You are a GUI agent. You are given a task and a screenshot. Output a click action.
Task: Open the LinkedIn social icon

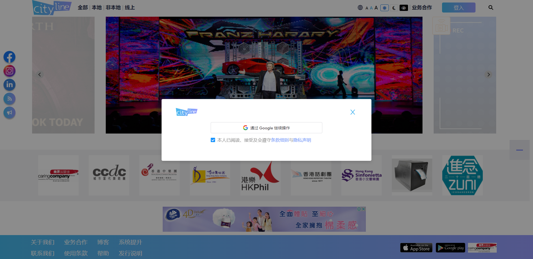(x=9, y=85)
